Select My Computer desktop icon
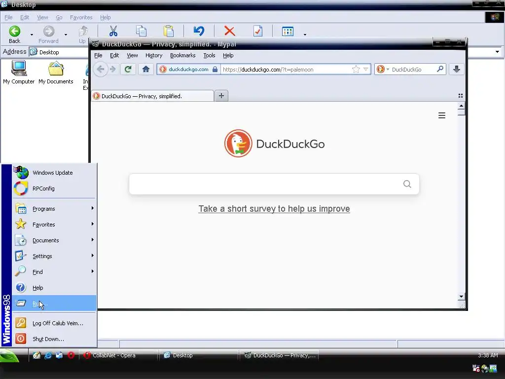This screenshot has width=505, height=379. pyautogui.click(x=19, y=73)
